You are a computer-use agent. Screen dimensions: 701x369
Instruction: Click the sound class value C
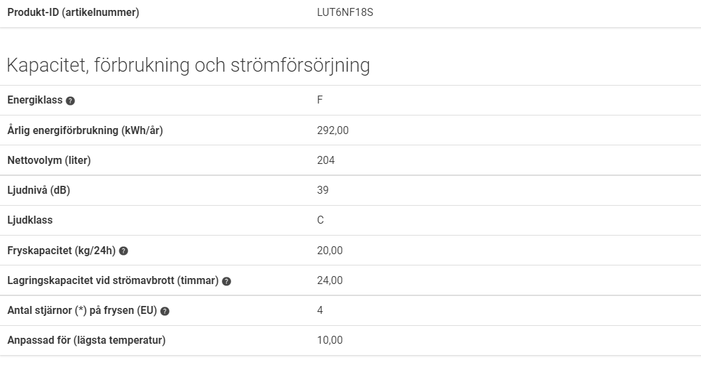[320, 220]
